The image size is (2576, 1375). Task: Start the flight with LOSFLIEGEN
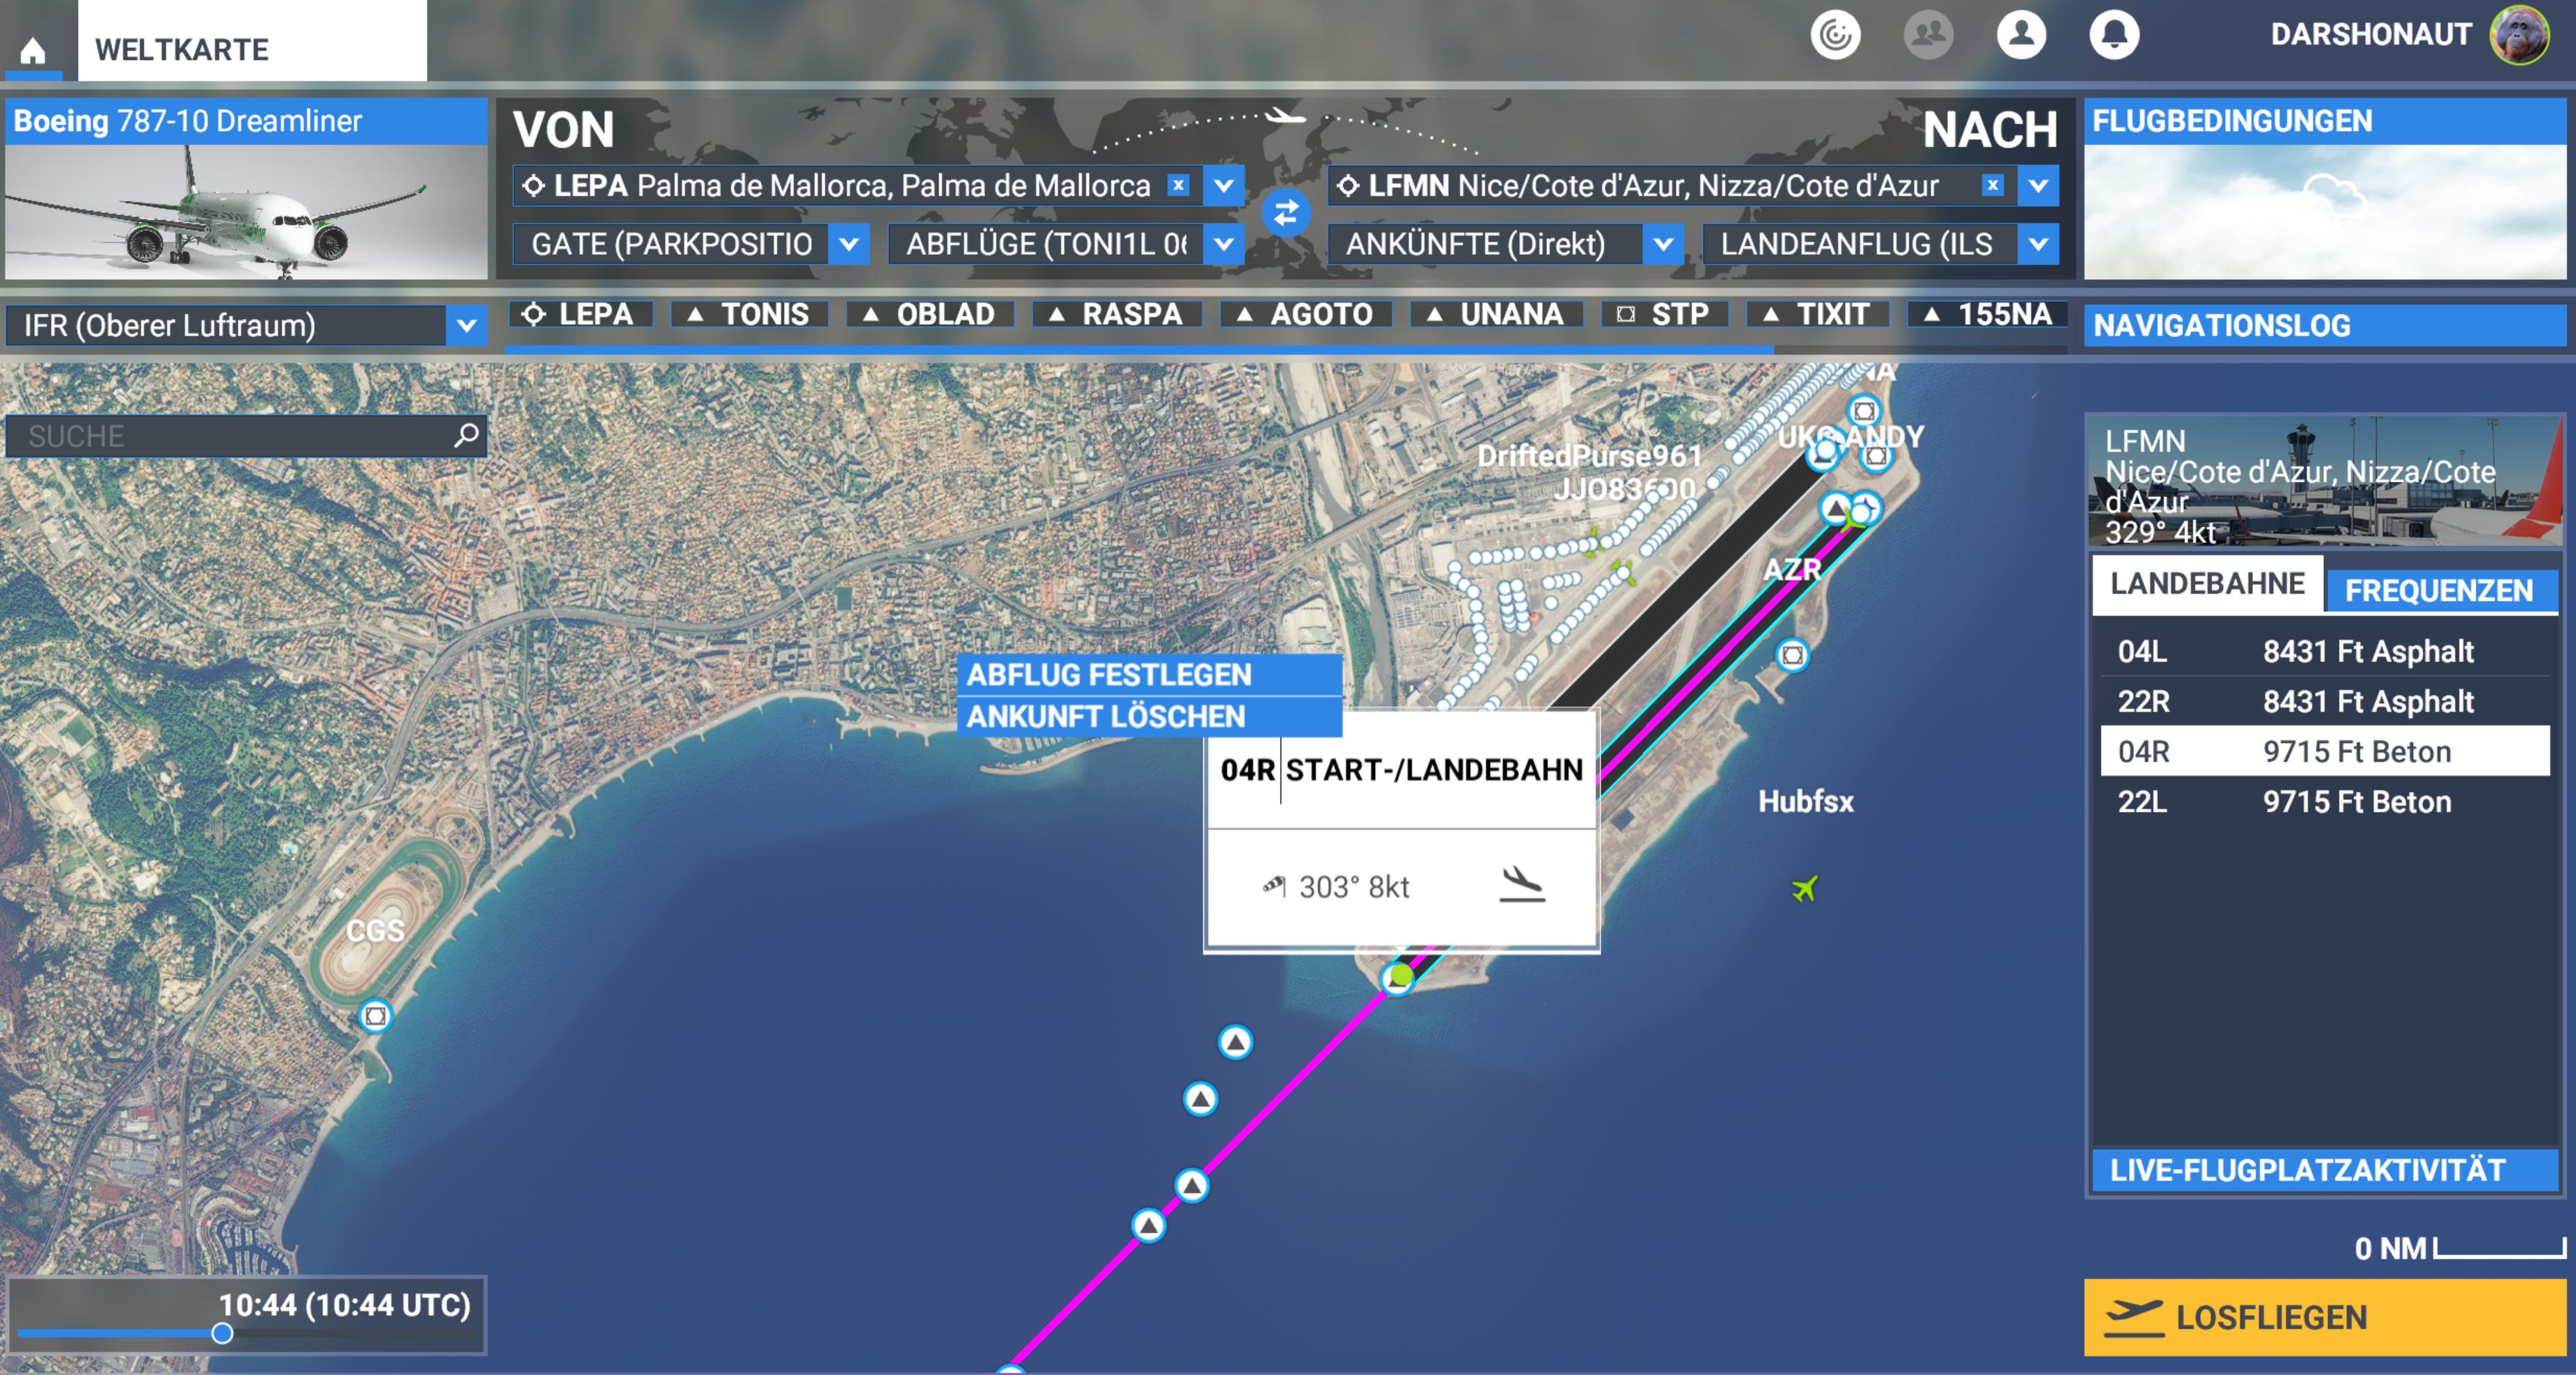2325,1317
